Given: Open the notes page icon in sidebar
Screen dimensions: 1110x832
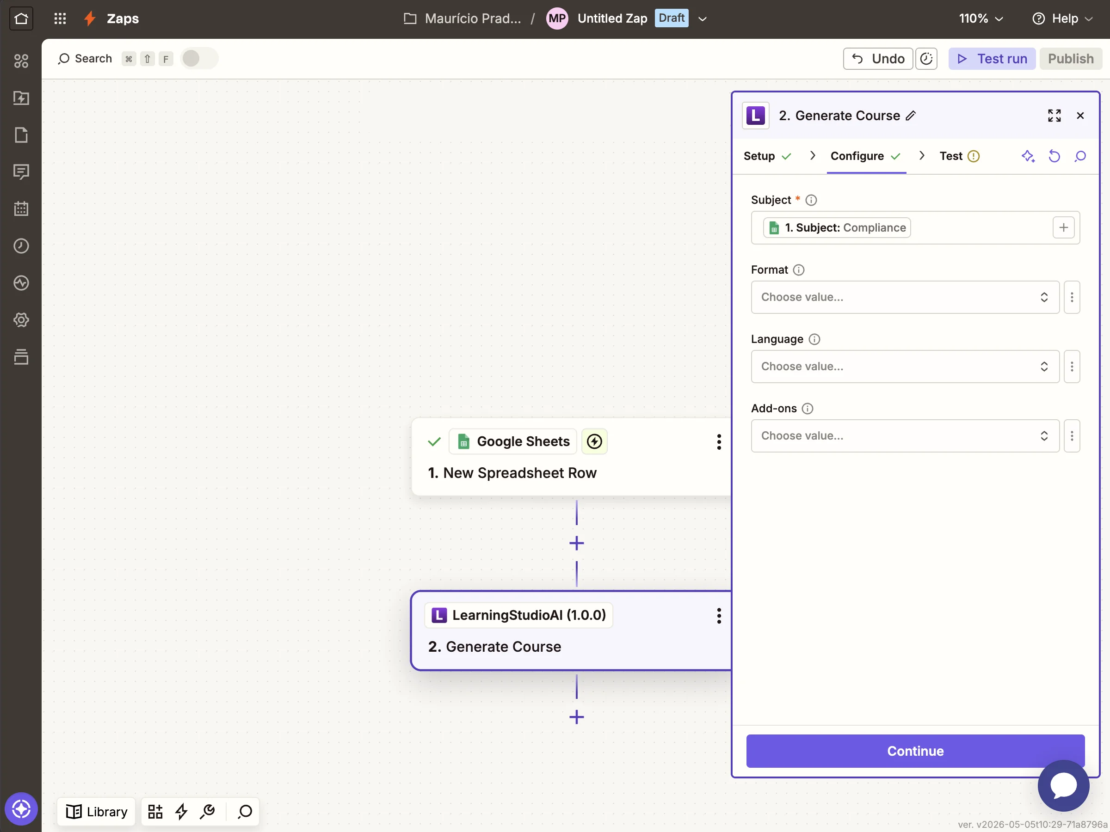Looking at the screenshot, I should coord(21,135).
